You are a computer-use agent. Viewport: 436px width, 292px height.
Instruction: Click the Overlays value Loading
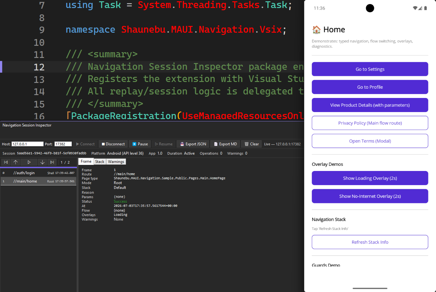121,215
